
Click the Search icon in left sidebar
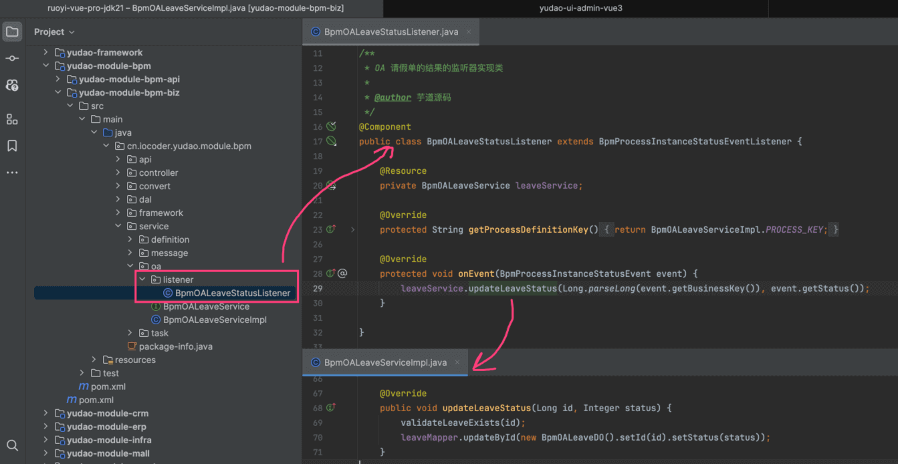point(12,445)
